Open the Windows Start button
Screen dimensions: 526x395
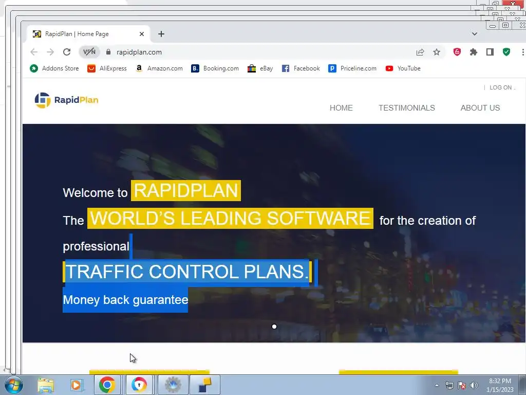(14, 385)
